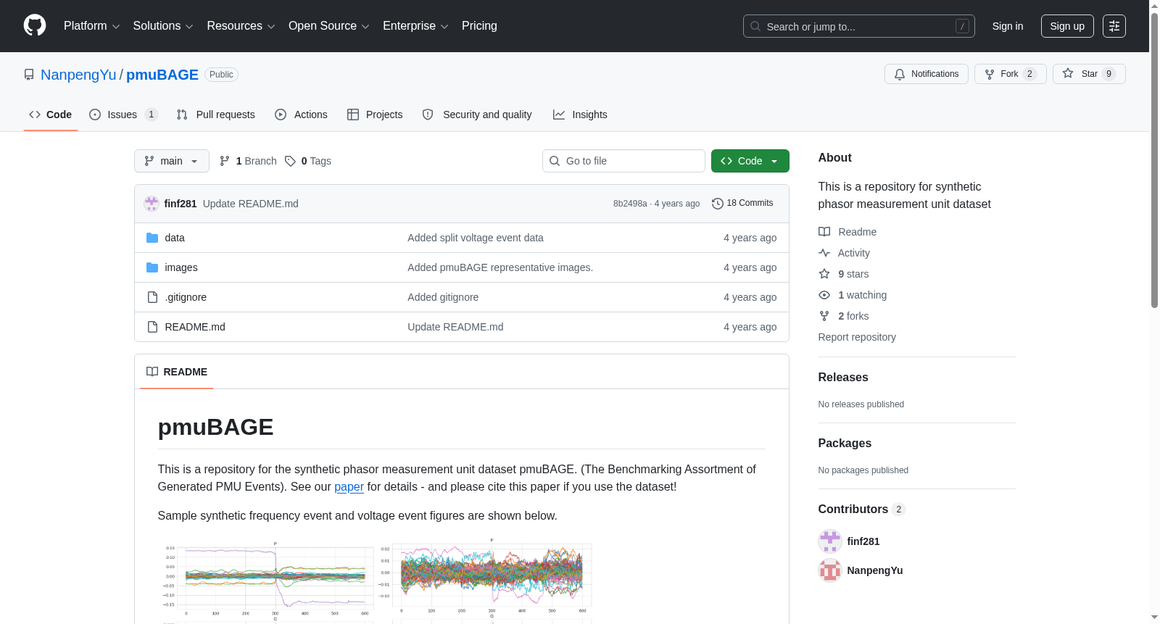The width and height of the screenshot is (1160, 624).
Task: View the Insights tab
Action: pyautogui.click(x=580, y=115)
